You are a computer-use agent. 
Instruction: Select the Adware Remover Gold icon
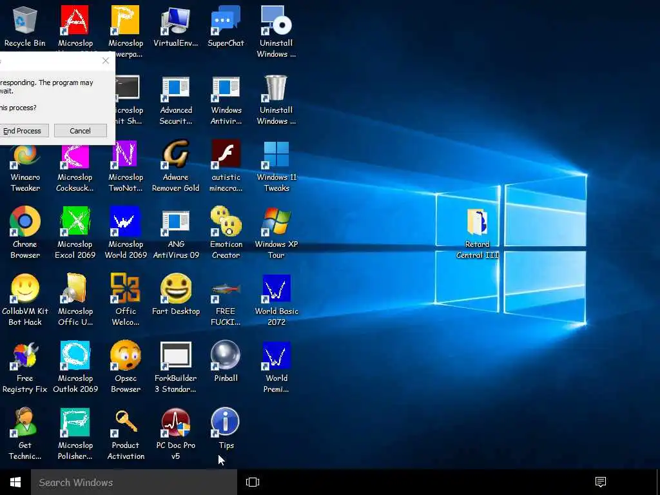click(176, 154)
